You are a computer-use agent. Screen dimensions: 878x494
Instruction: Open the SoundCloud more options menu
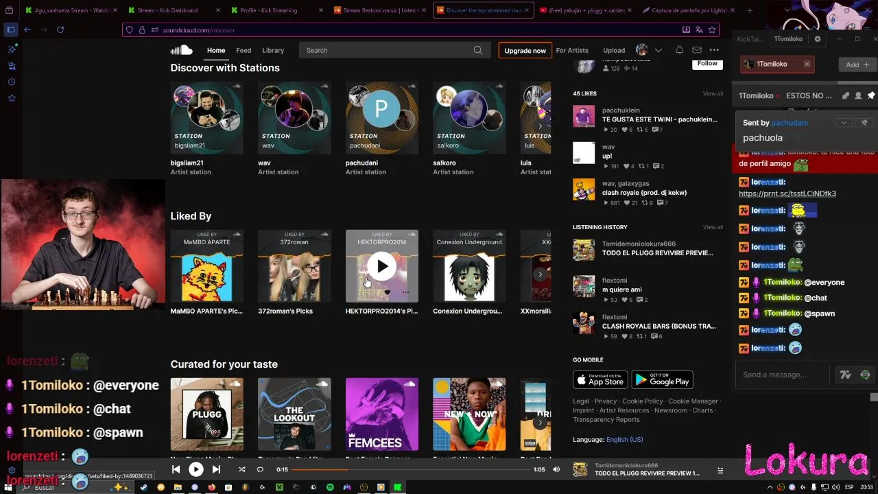[x=714, y=50]
